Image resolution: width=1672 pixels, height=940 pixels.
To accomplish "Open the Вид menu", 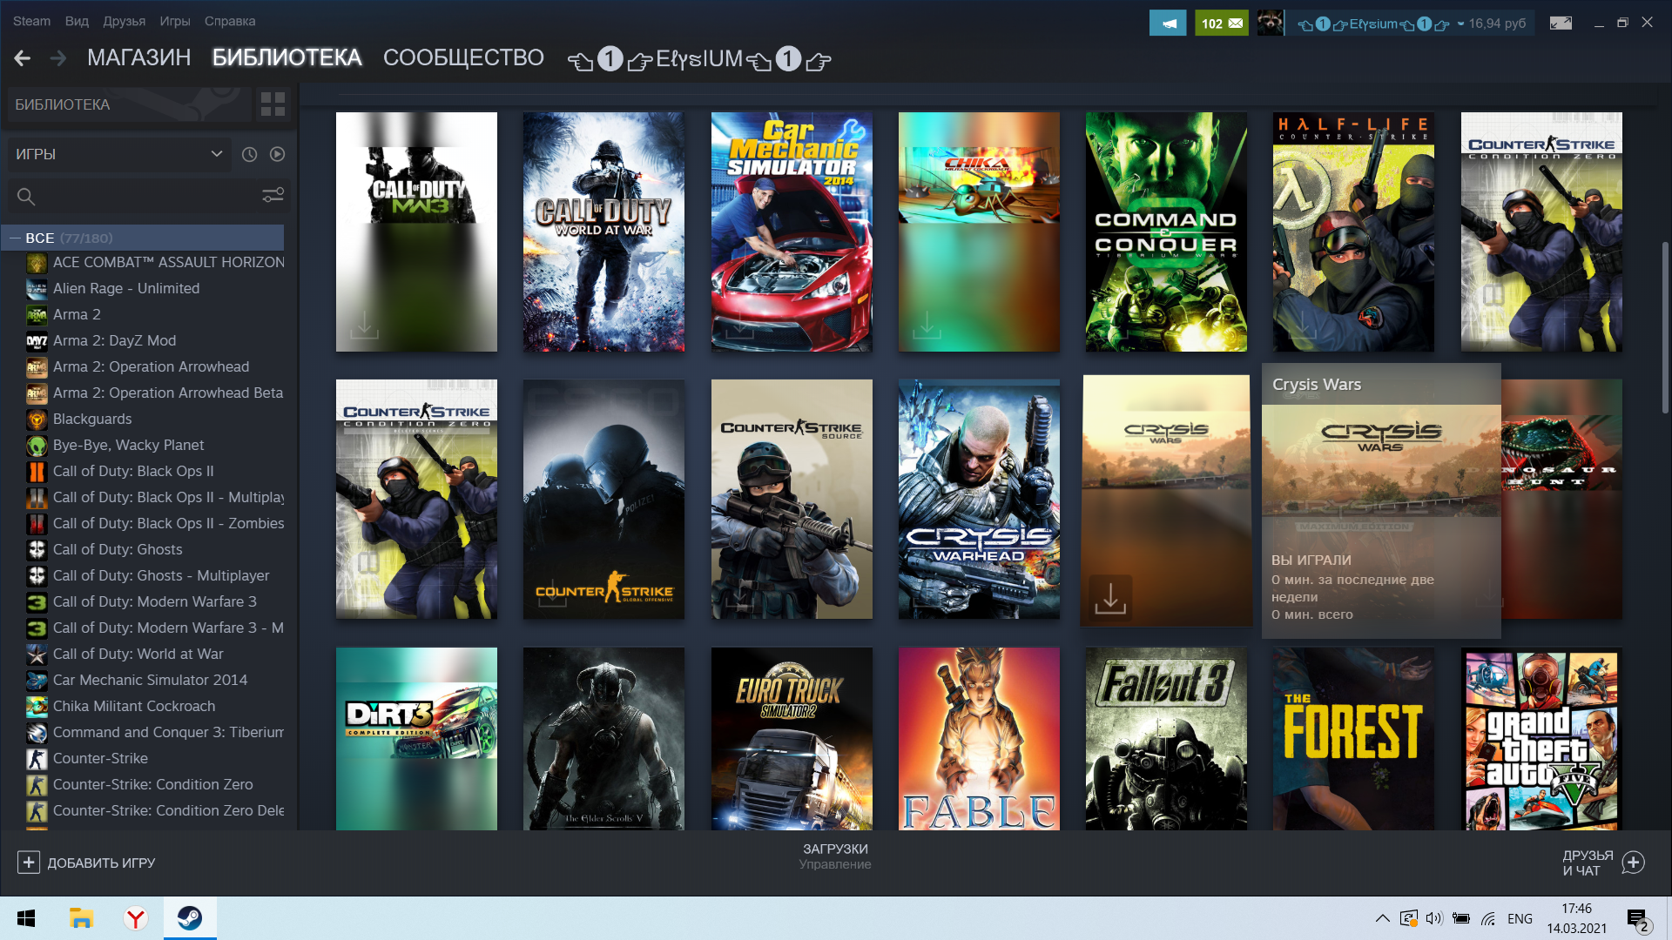I will point(77,21).
